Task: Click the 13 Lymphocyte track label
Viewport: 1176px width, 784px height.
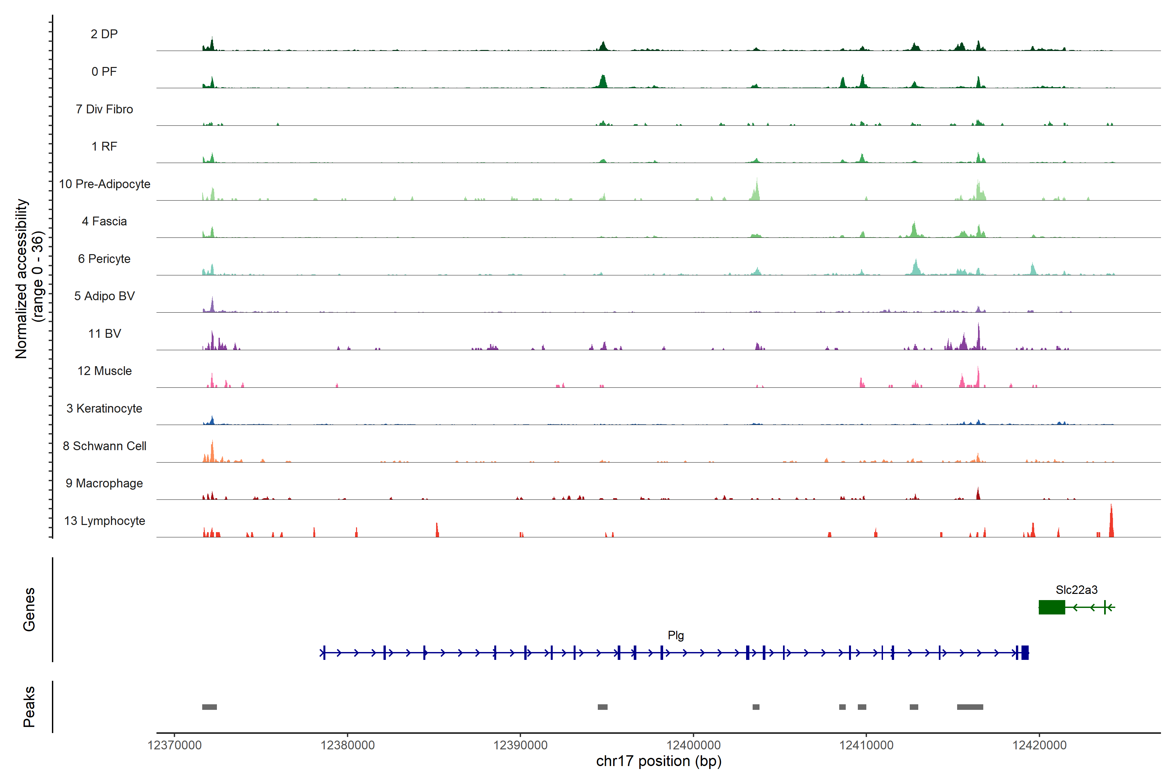Action: tap(105, 520)
